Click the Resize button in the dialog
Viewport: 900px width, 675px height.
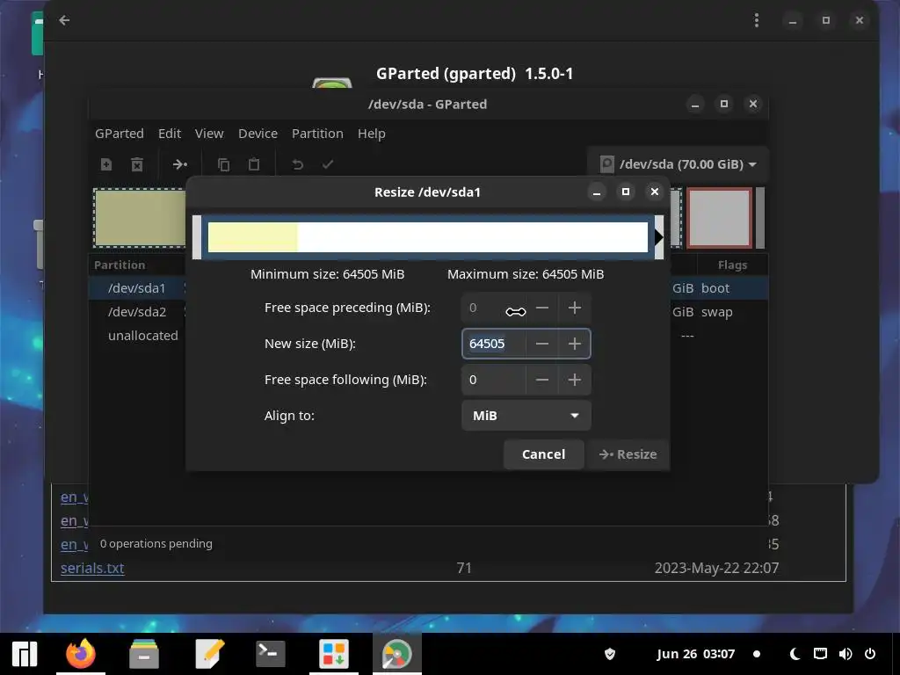(x=628, y=454)
